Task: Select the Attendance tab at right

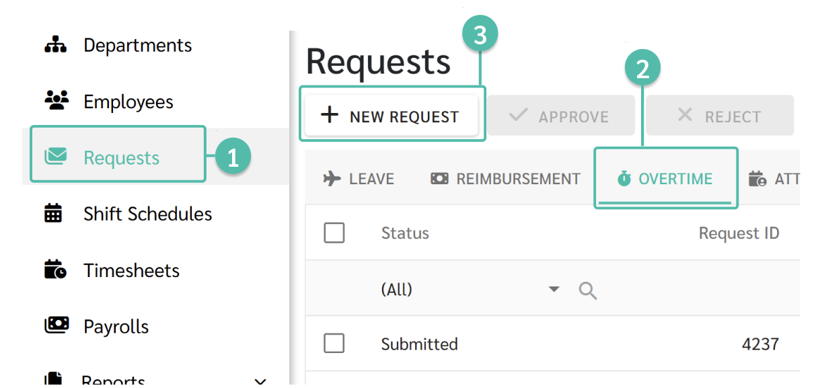Action: coord(774,179)
